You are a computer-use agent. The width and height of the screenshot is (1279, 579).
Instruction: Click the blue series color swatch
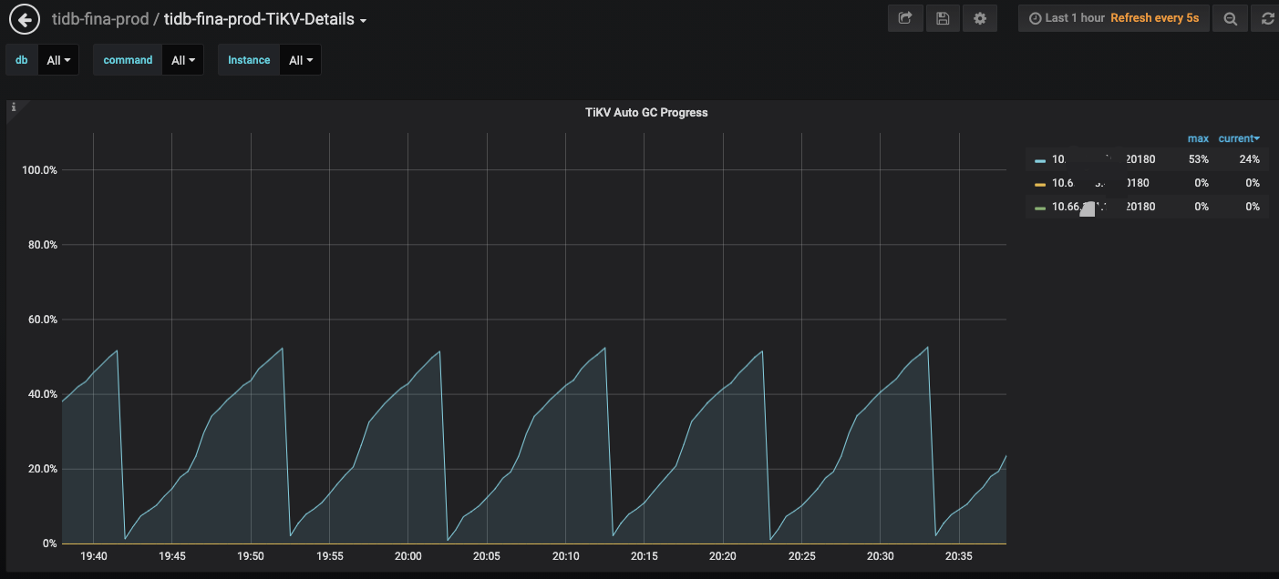[x=1040, y=160]
